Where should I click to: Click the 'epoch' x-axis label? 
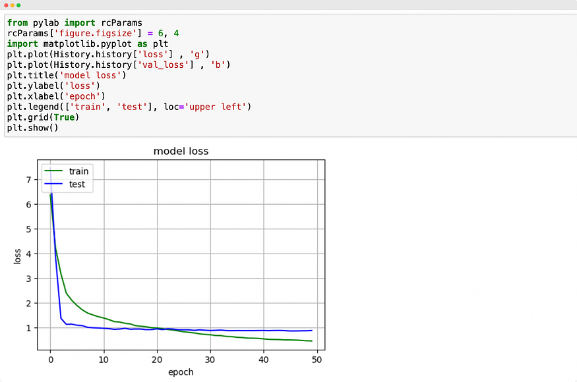pyautogui.click(x=181, y=372)
